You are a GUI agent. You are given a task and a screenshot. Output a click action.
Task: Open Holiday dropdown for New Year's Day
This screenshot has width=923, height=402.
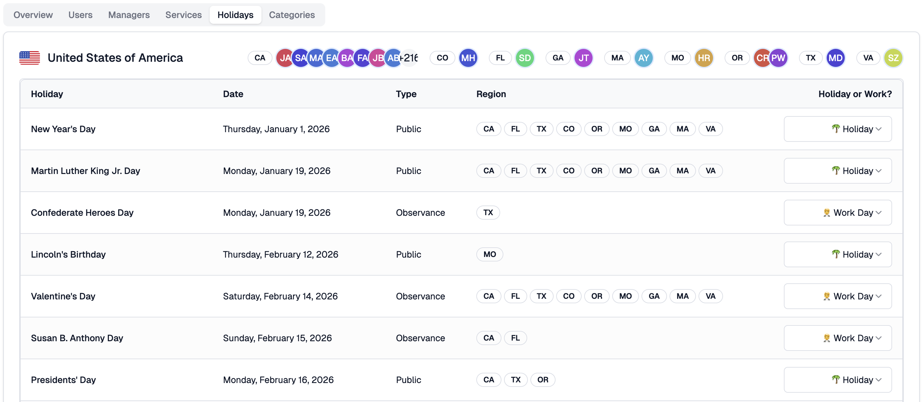click(x=837, y=129)
